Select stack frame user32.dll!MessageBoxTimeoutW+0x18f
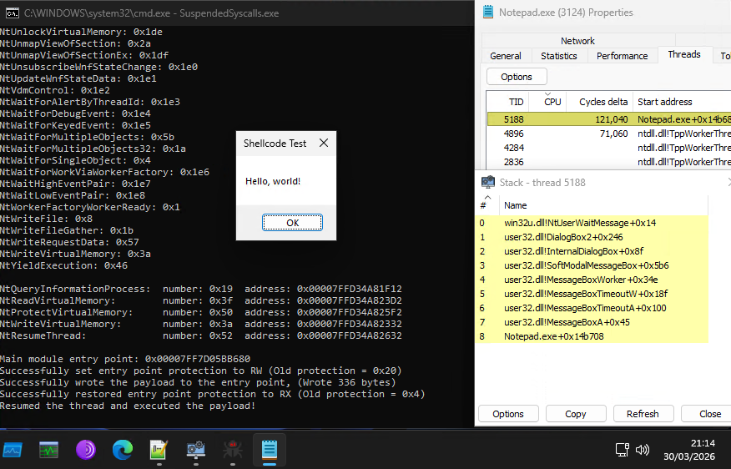Screen dimensions: 731x469 click(592, 294)
